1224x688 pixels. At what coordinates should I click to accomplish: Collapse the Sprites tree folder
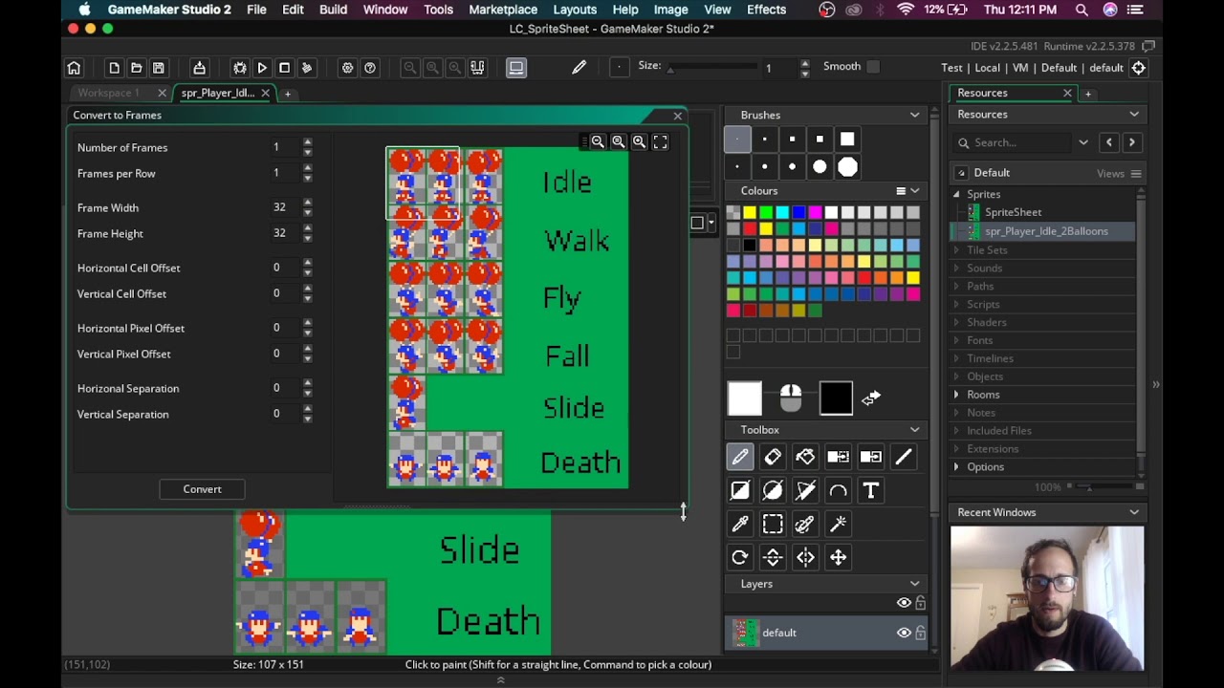pos(956,194)
